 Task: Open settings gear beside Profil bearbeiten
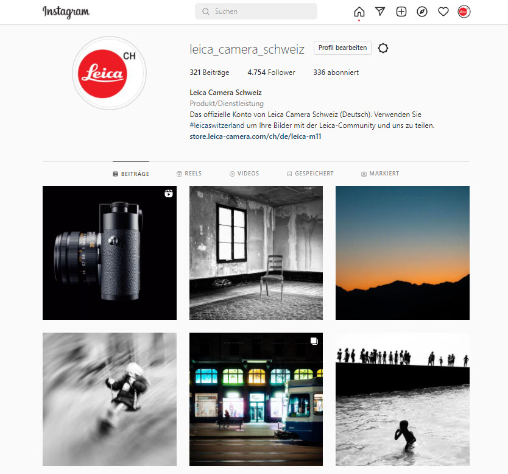(x=383, y=48)
